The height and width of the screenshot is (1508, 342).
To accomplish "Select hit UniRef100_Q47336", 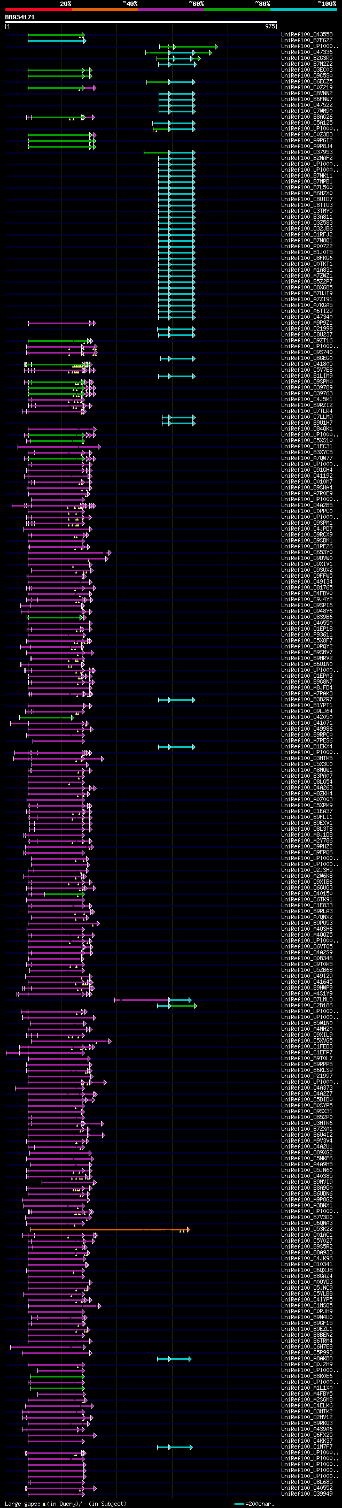I will click(307, 52).
